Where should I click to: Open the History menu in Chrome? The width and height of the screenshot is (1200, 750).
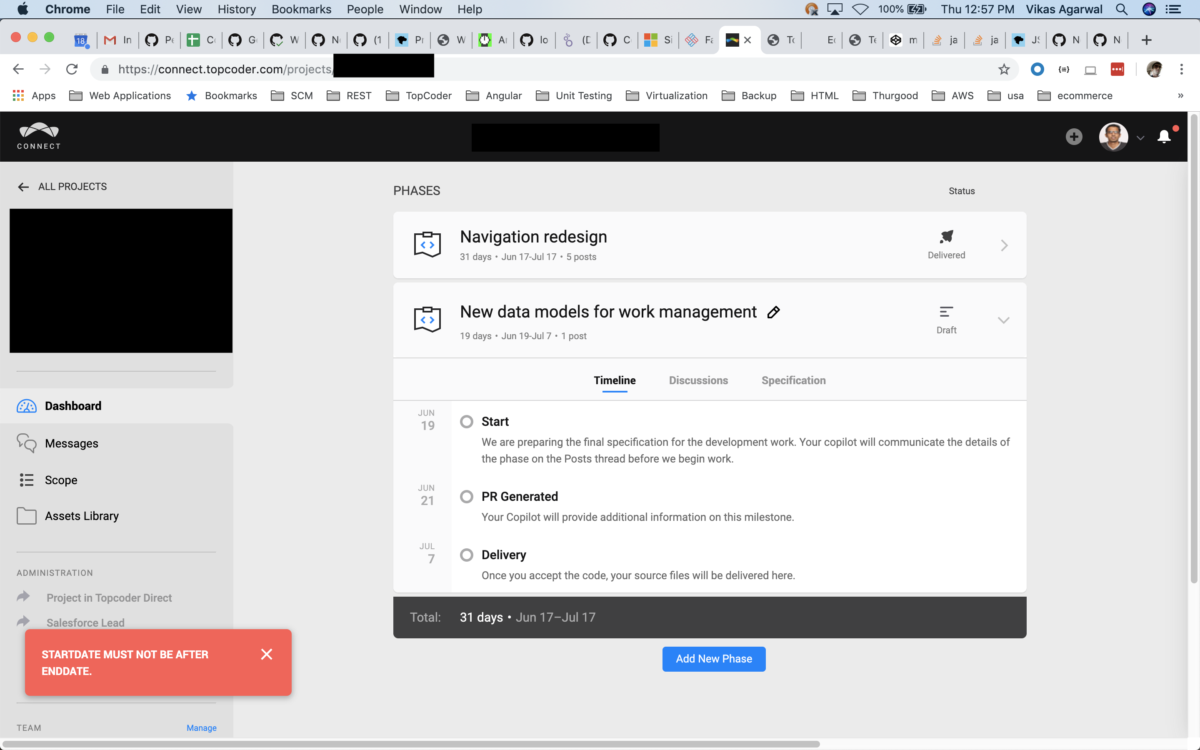tap(237, 9)
